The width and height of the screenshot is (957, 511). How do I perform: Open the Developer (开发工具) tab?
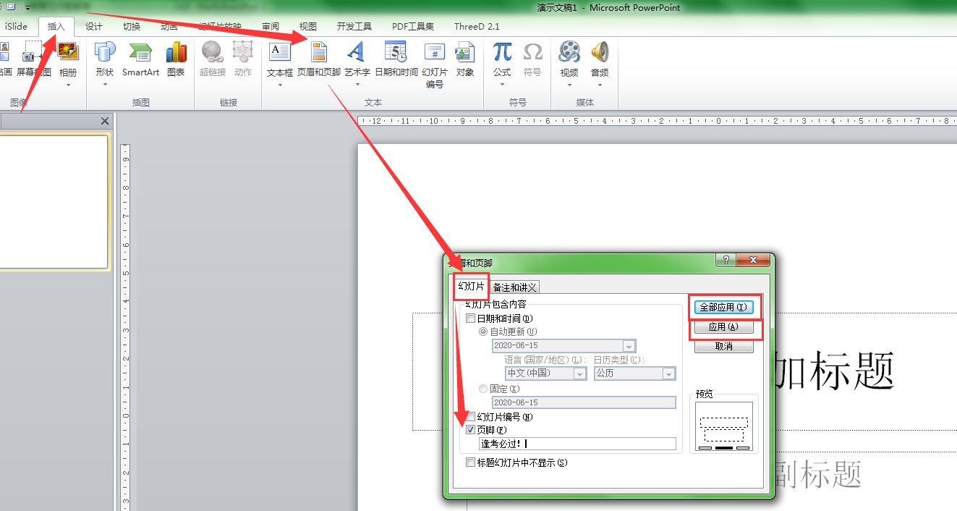[x=354, y=27]
